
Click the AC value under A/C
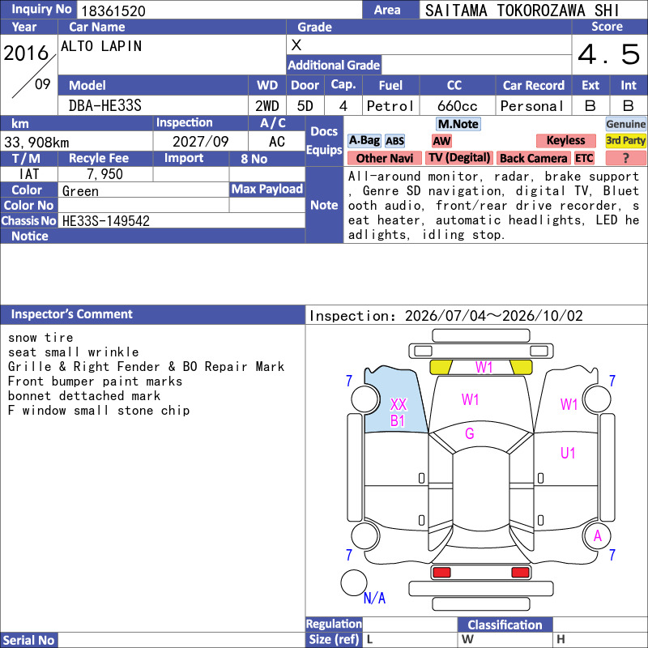[x=277, y=142]
